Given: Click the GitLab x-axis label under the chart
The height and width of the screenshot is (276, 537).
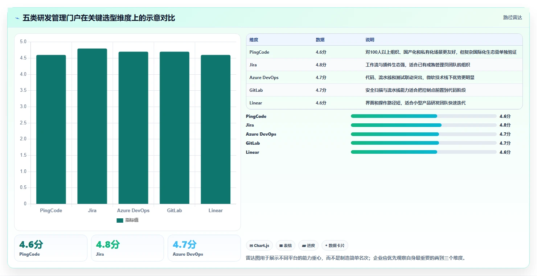Looking at the screenshot, I should point(175,210).
